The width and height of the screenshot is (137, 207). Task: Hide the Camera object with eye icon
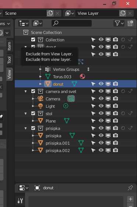click(x=101, y=99)
